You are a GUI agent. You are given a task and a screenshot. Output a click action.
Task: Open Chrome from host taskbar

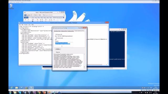click(39, 92)
